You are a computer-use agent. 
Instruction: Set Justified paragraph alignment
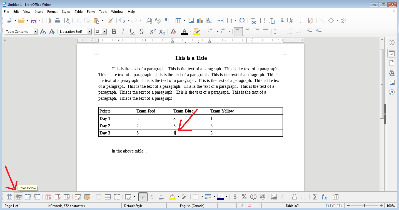tap(266, 31)
